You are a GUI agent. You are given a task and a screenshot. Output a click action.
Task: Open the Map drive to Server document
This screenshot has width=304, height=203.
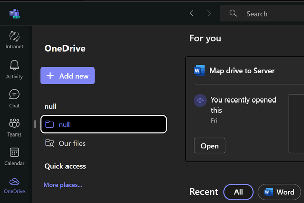coord(242,71)
